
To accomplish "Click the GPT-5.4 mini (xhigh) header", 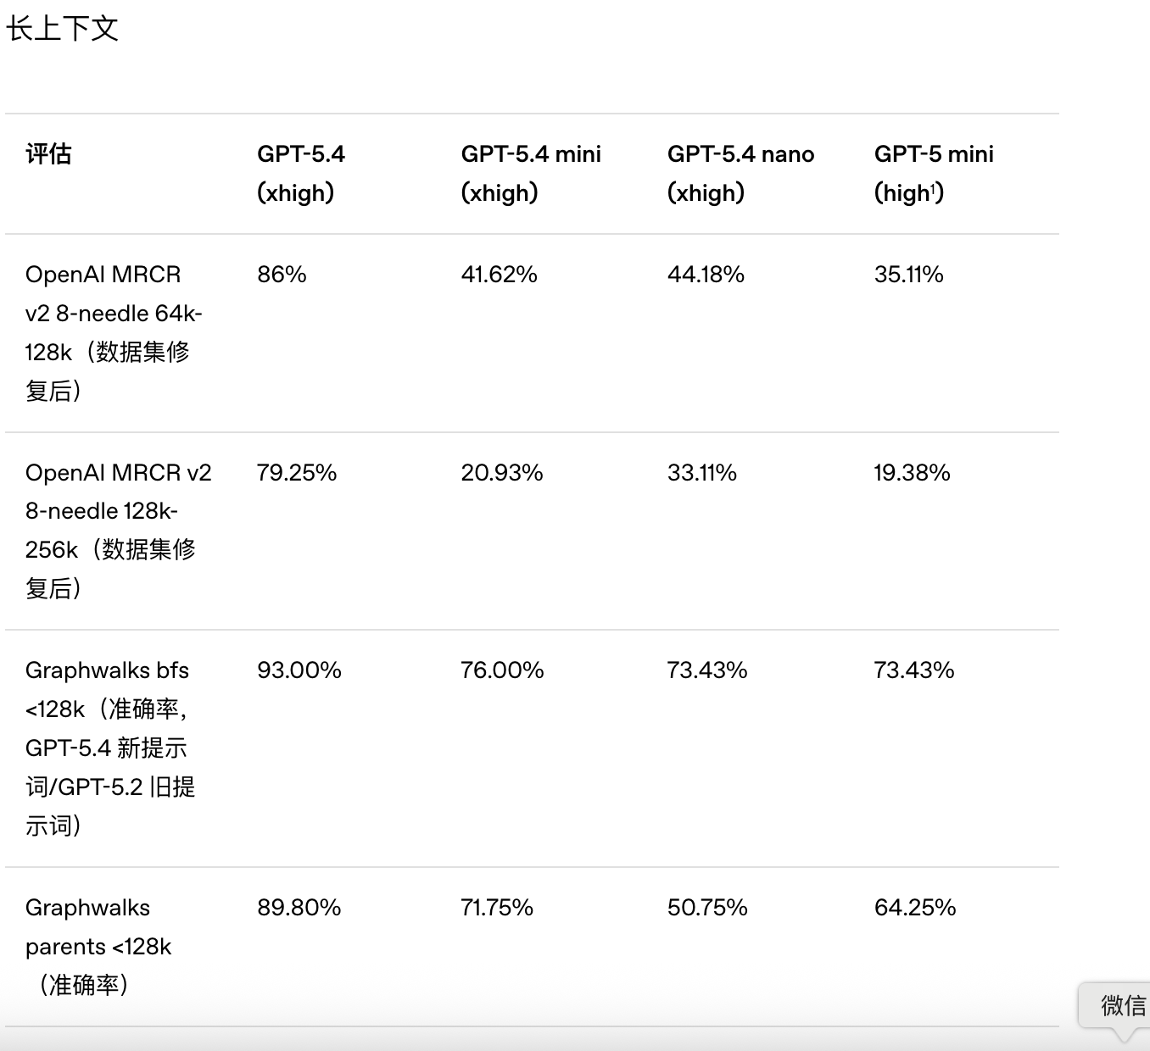I will pyautogui.click(x=531, y=173).
